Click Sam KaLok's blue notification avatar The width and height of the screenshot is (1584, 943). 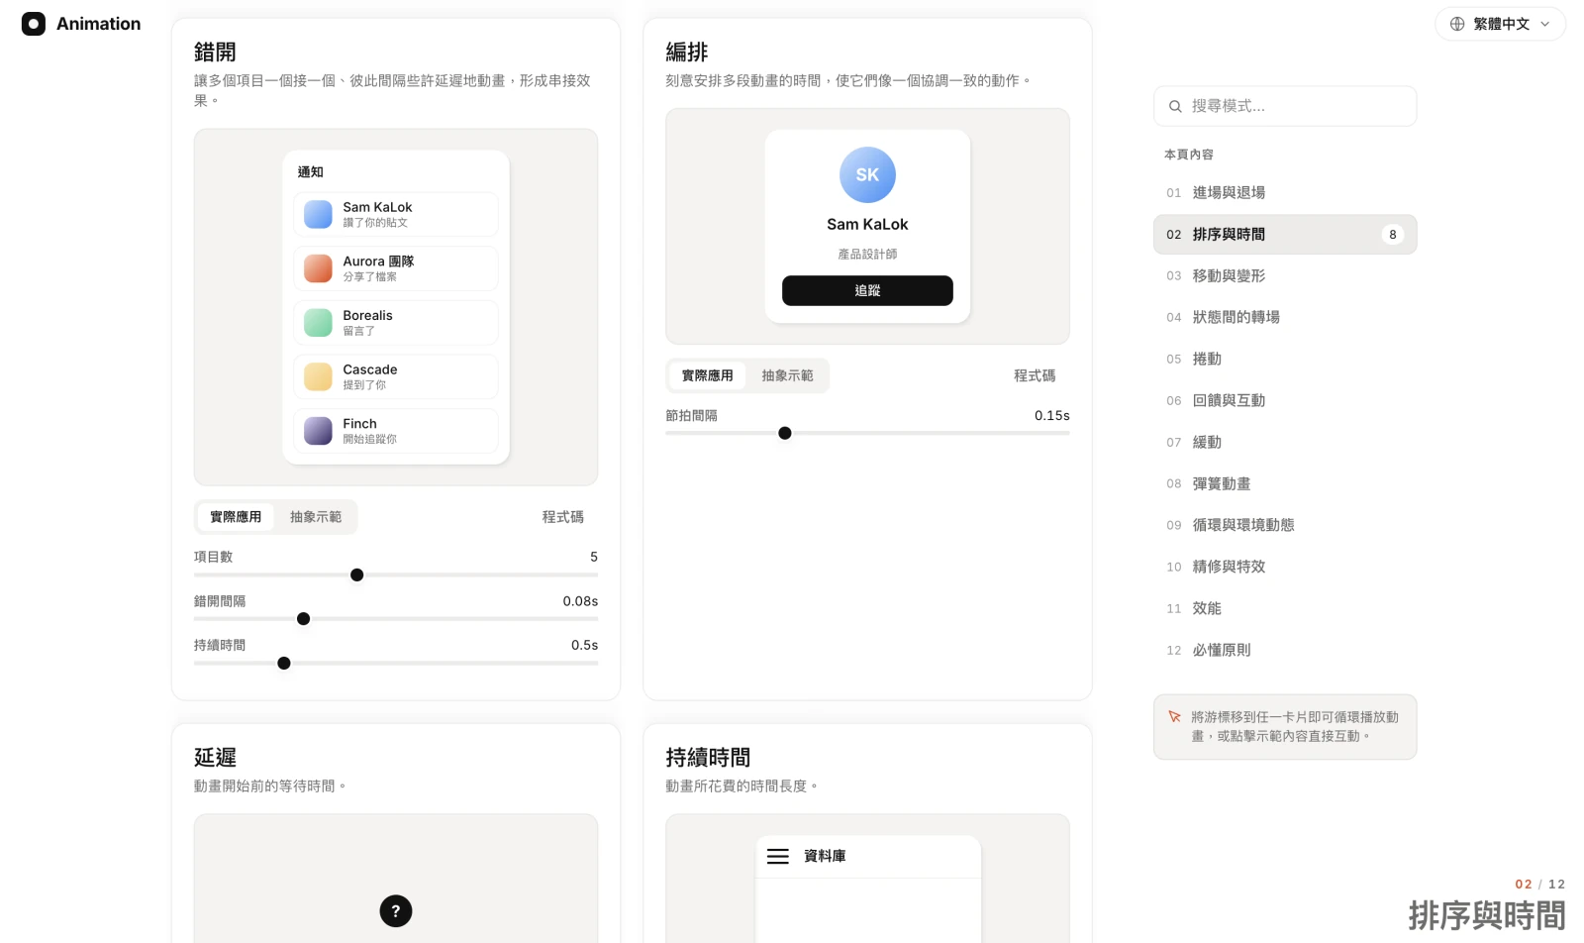point(318,214)
